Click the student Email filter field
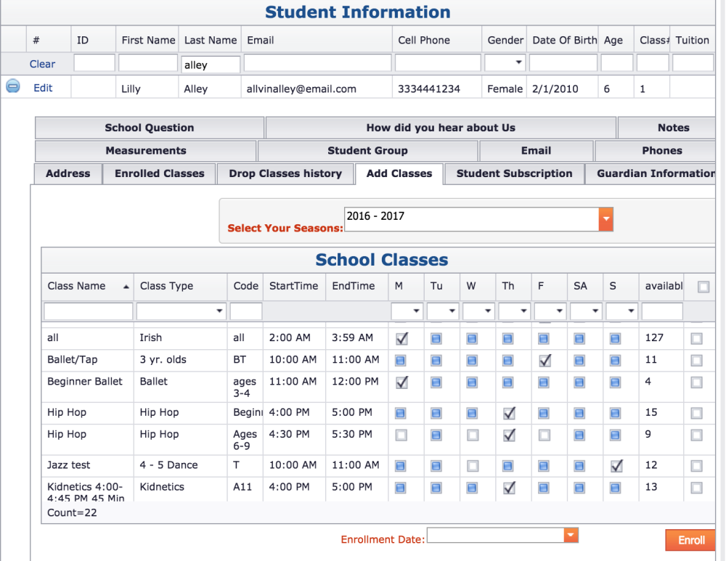 point(317,63)
